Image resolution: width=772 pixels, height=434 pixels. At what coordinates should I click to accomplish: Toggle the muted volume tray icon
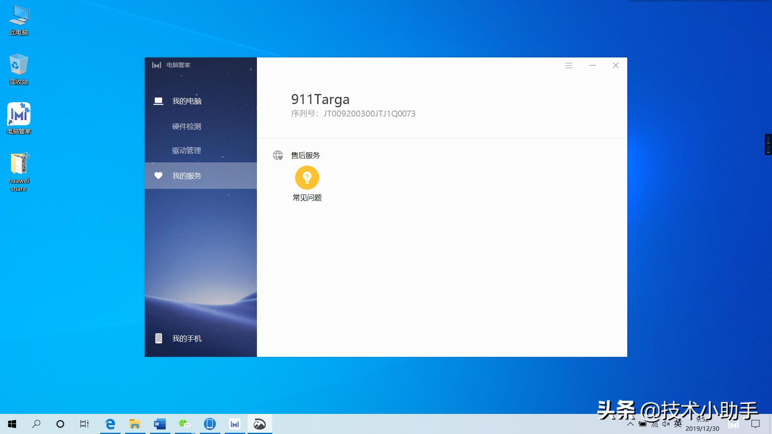click(666, 424)
